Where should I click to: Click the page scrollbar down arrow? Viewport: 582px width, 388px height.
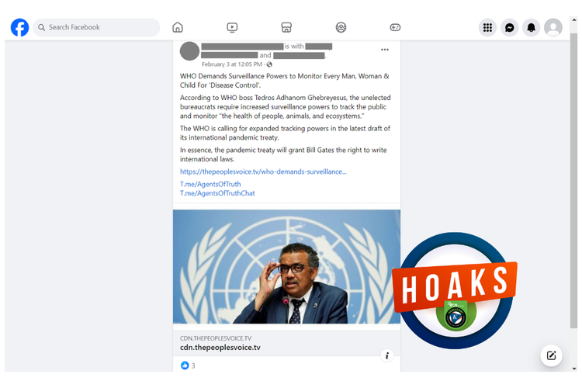[x=573, y=369]
